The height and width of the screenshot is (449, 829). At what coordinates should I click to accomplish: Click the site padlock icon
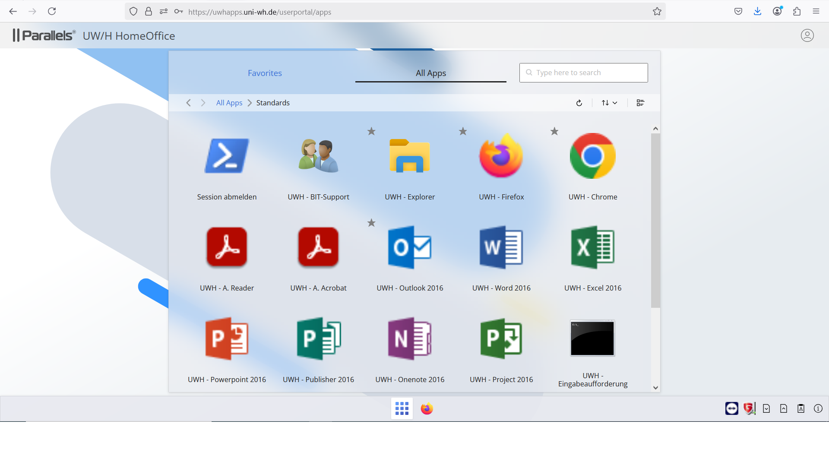149,12
